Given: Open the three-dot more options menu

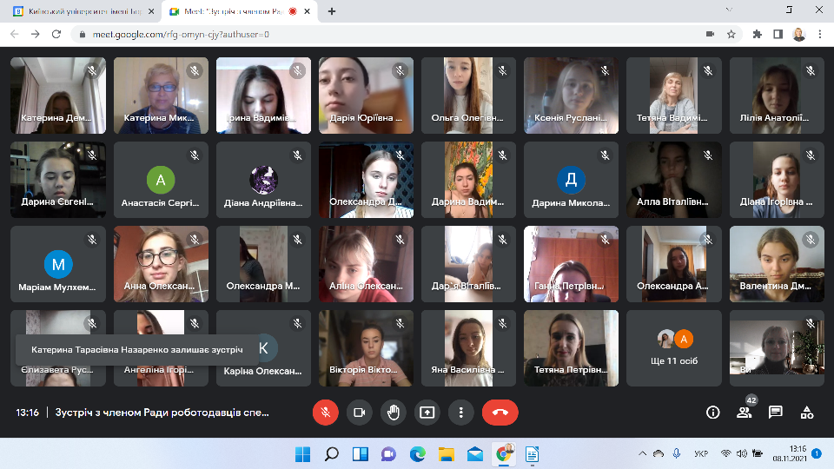Looking at the screenshot, I should [460, 413].
